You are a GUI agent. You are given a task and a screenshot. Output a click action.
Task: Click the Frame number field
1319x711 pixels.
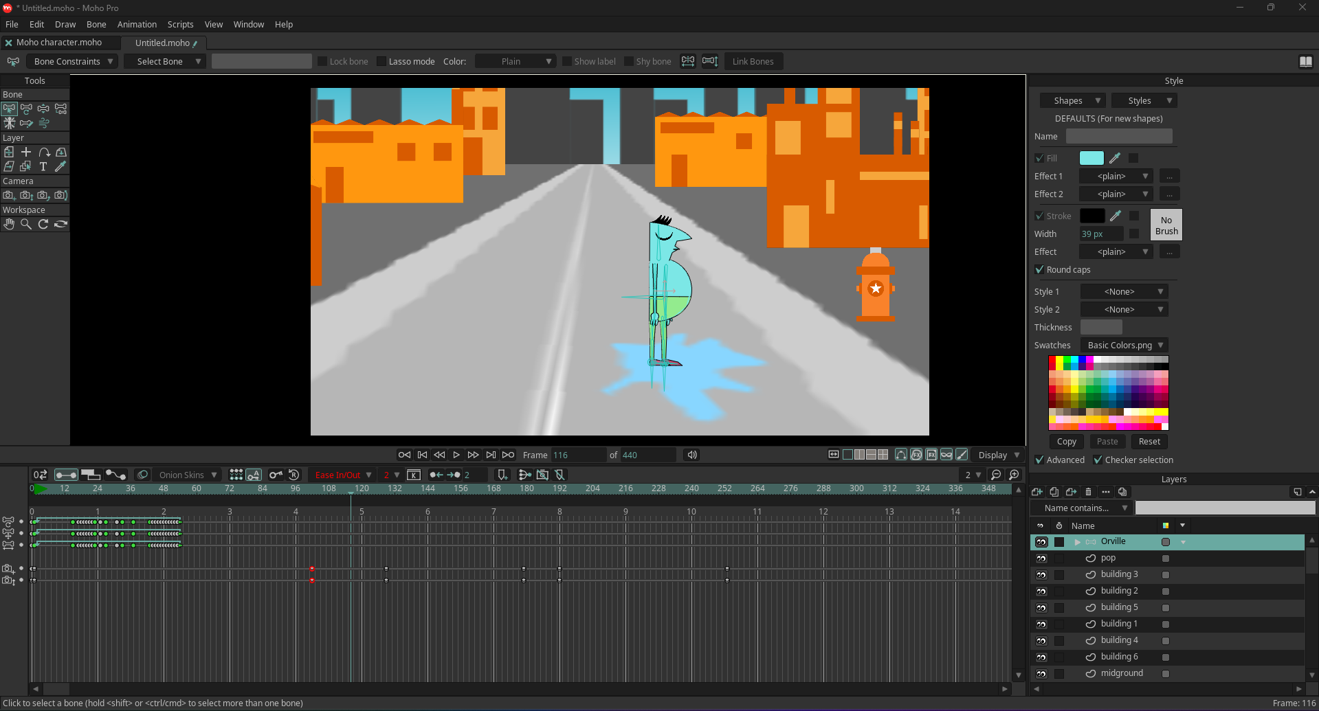[578, 455]
